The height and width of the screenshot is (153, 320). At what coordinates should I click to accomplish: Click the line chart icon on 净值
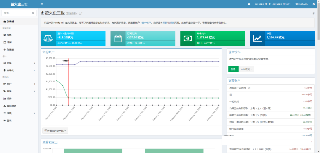click(257, 38)
